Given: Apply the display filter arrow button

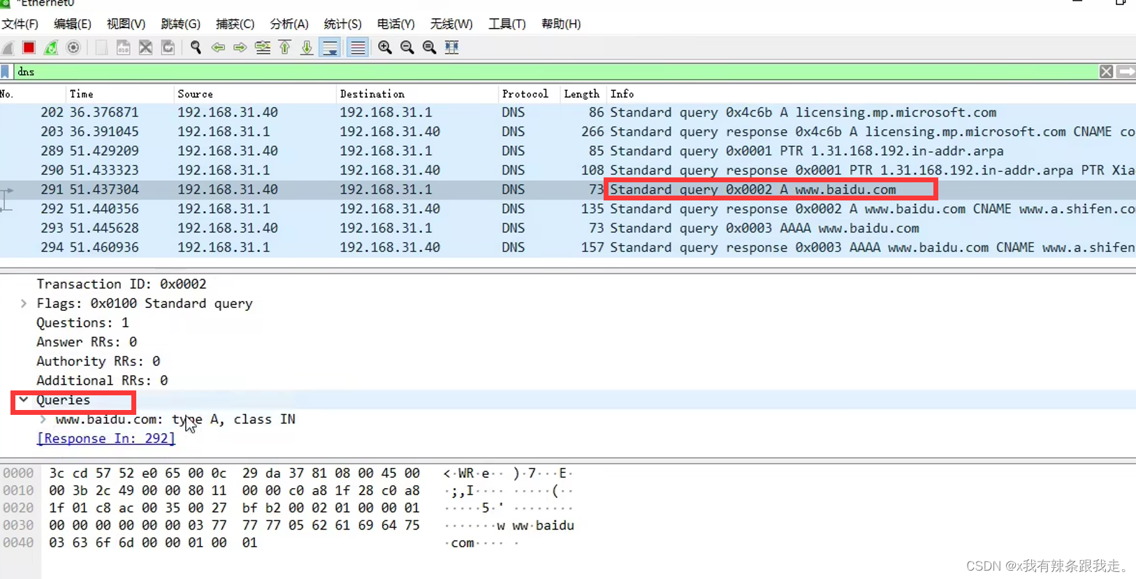Looking at the screenshot, I should 1126,71.
